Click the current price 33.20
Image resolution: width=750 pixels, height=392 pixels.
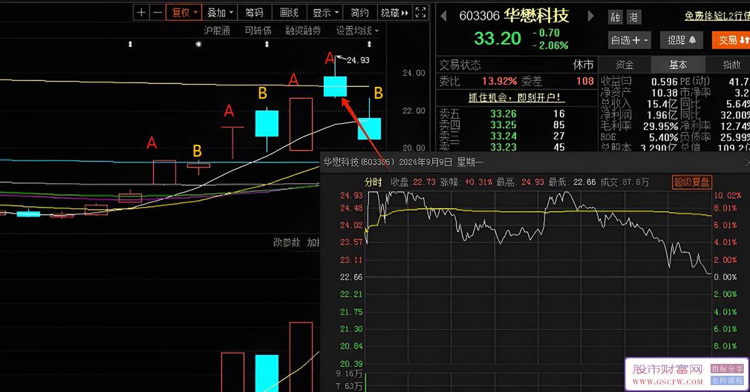[497, 38]
